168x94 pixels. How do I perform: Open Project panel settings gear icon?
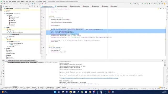click(37, 6)
